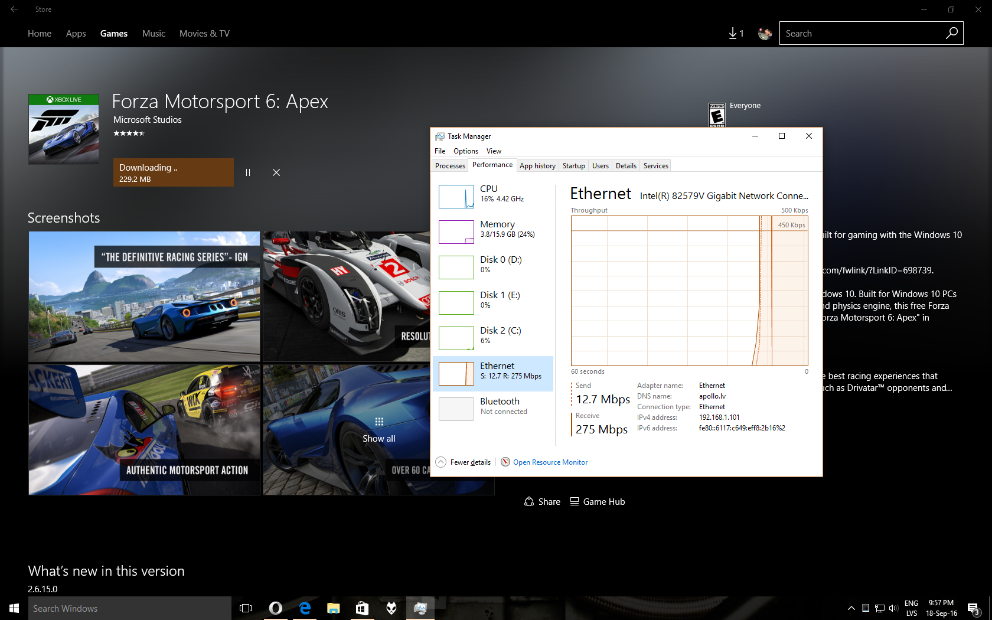Open the Details tab in Task Manager
Viewport: 992px width, 620px height.
coord(626,166)
